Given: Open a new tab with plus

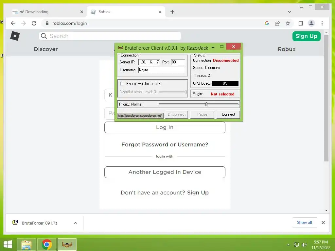Looking at the screenshot, I should pyautogui.click(x=172, y=12).
